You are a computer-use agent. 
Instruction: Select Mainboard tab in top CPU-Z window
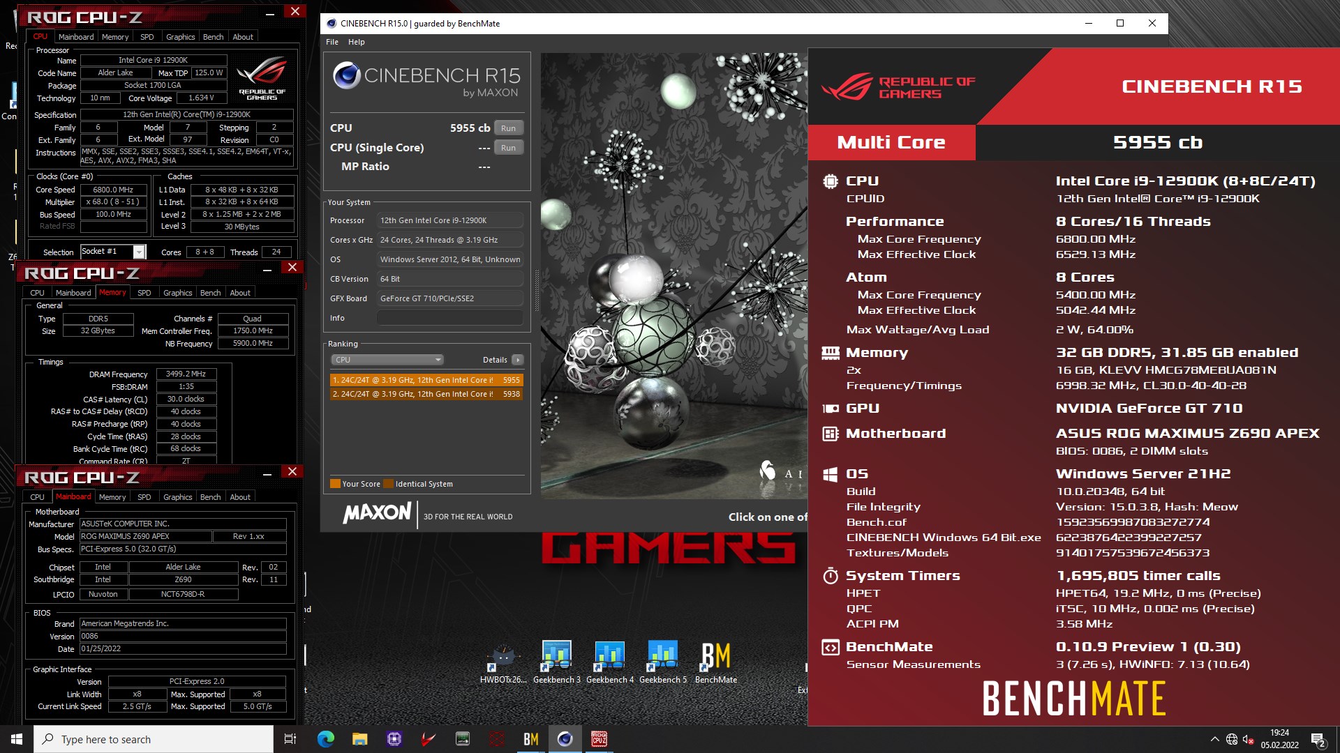pyautogui.click(x=76, y=37)
